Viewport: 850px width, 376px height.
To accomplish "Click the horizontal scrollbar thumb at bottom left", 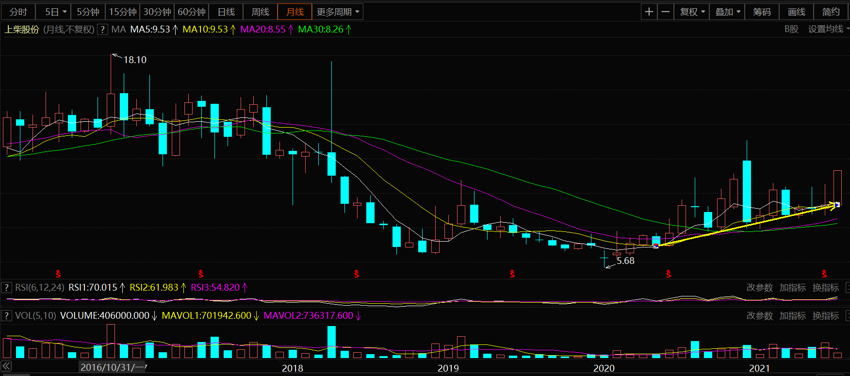I will (x=15, y=375).
